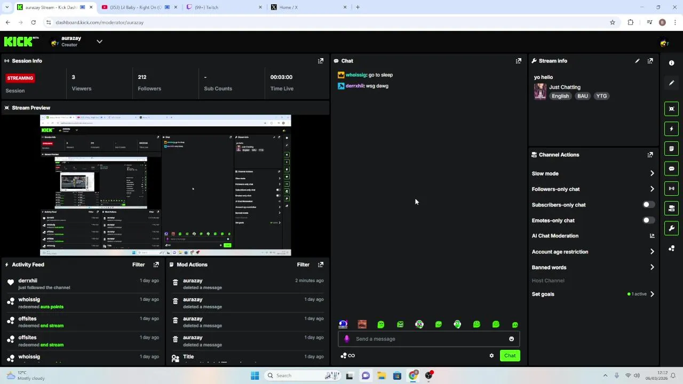Image resolution: width=683 pixels, height=384 pixels.
Task: Open Chrome tab search dropdown arrow
Action: point(7,7)
